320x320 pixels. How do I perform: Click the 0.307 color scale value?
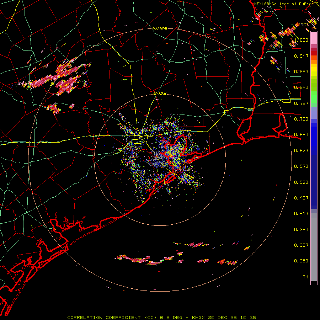301,245
